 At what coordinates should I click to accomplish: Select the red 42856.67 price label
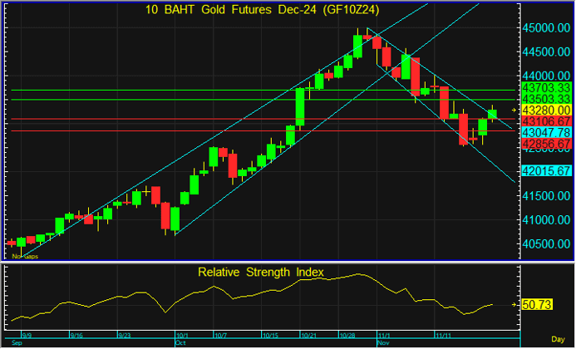[545, 144]
